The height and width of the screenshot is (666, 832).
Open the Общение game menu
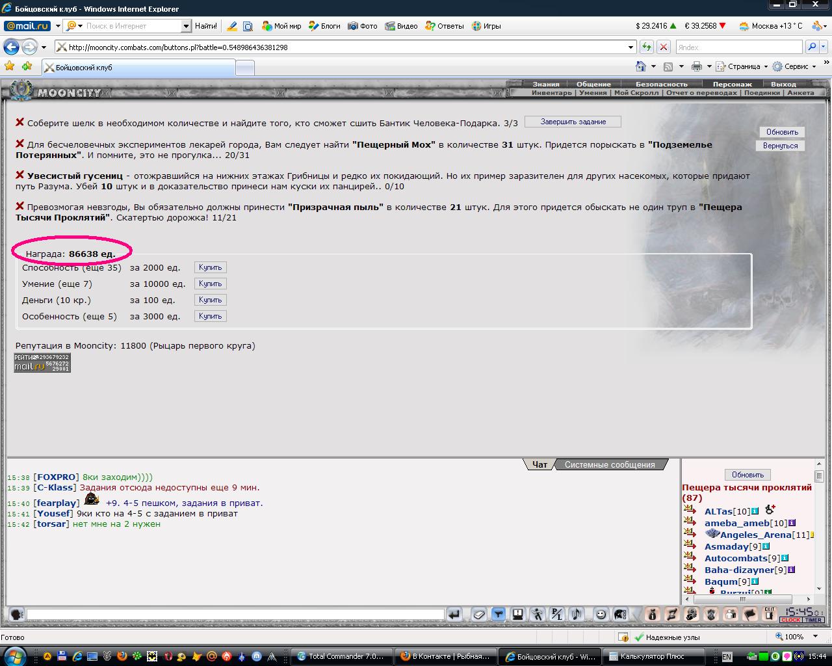[x=593, y=84]
